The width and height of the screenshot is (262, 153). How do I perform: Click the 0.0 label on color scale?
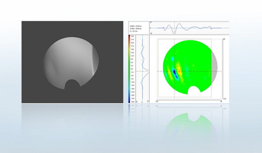132,69
